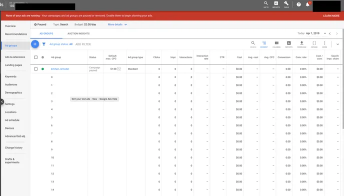
Task: Collapse the side navigation arrow
Action: tap(2, 102)
